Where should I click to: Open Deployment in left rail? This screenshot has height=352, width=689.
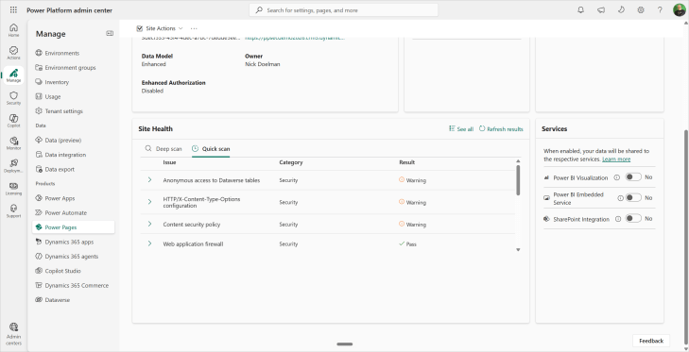point(13,166)
